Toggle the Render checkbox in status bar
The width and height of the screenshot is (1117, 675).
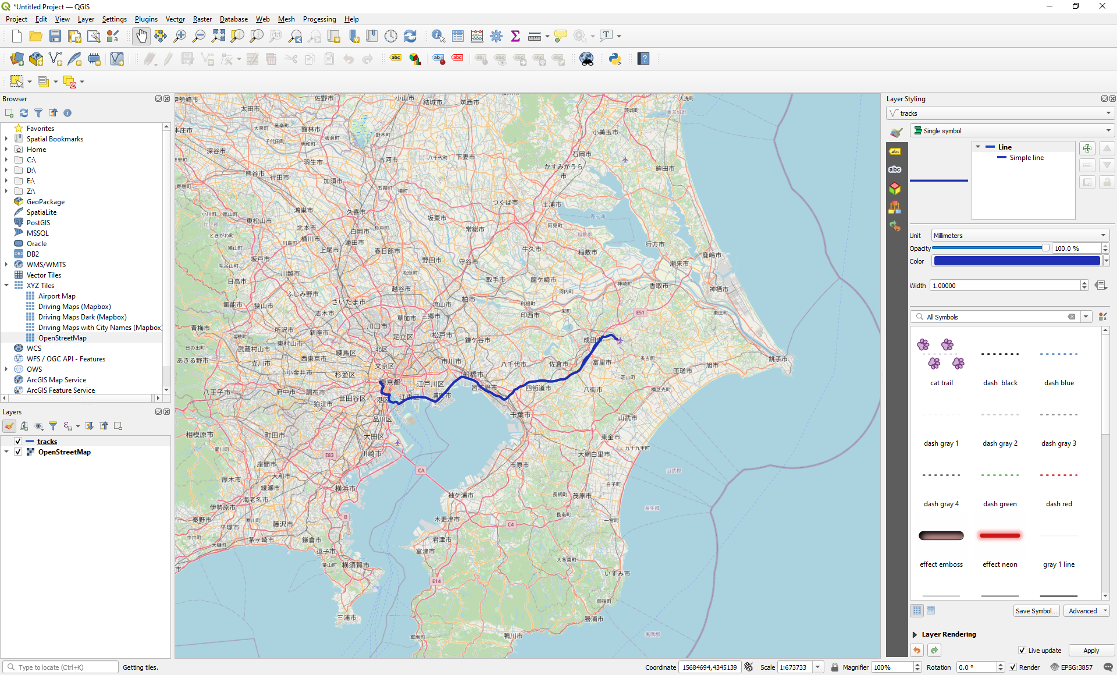coord(1013,667)
